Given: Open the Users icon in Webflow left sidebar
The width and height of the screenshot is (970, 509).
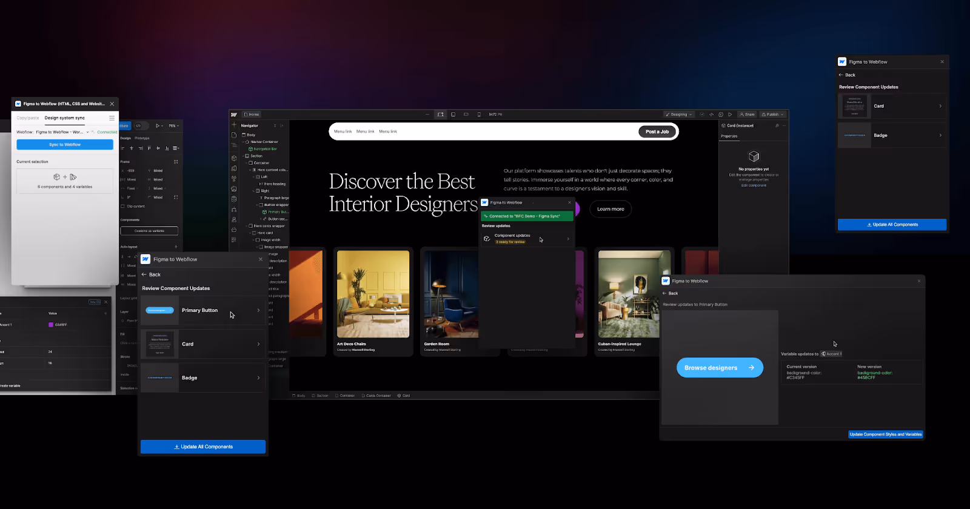Looking at the screenshot, I should click(234, 219).
